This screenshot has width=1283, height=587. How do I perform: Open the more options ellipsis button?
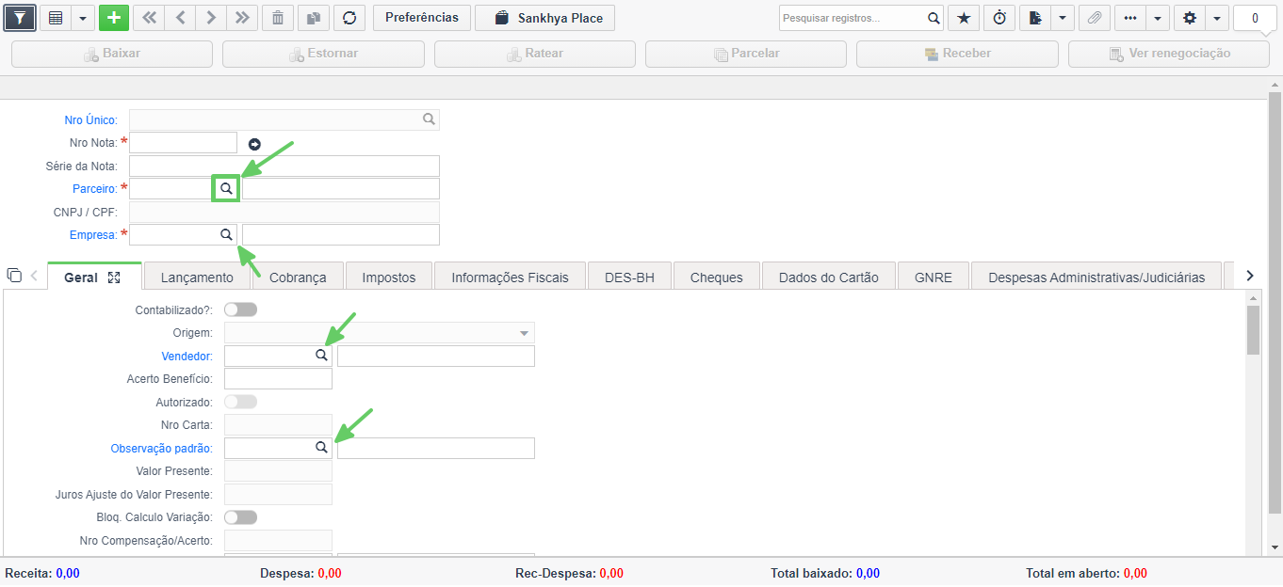[1130, 18]
